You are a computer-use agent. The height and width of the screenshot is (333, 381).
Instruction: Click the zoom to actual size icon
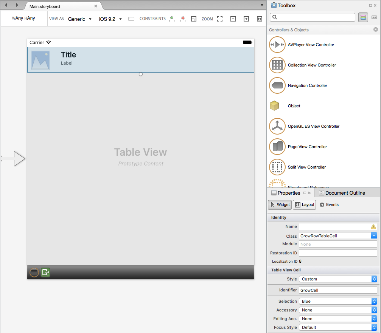[260, 19]
